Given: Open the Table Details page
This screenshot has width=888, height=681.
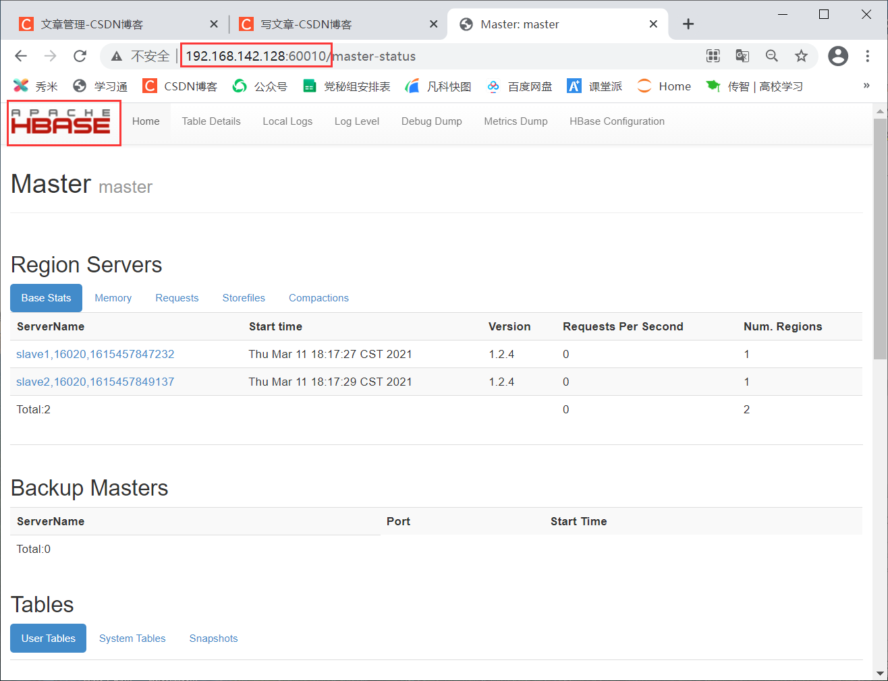Looking at the screenshot, I should pos(211,121).
